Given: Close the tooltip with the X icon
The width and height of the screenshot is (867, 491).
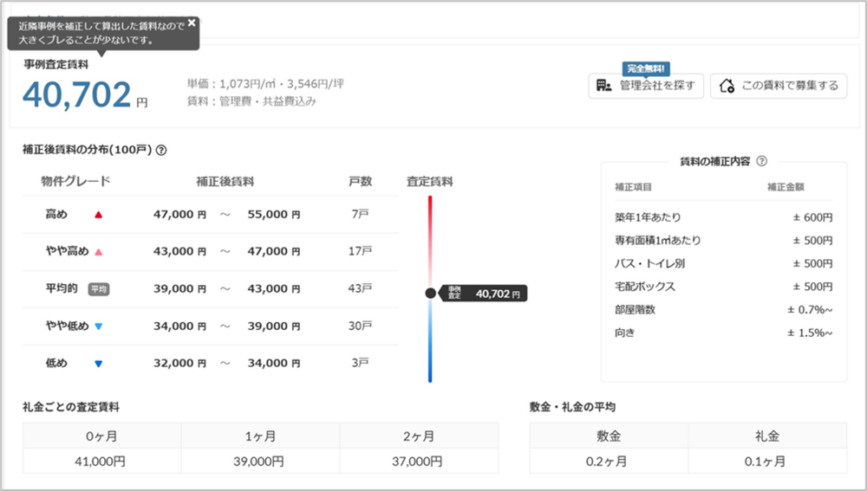Looking at the screenshot, I should pyautogui.click(x=192, y=23).
